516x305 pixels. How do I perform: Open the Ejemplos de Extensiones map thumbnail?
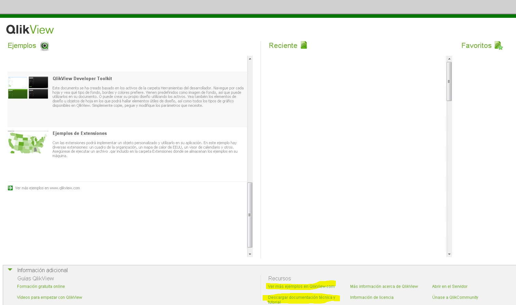click(x=28, y=142)
